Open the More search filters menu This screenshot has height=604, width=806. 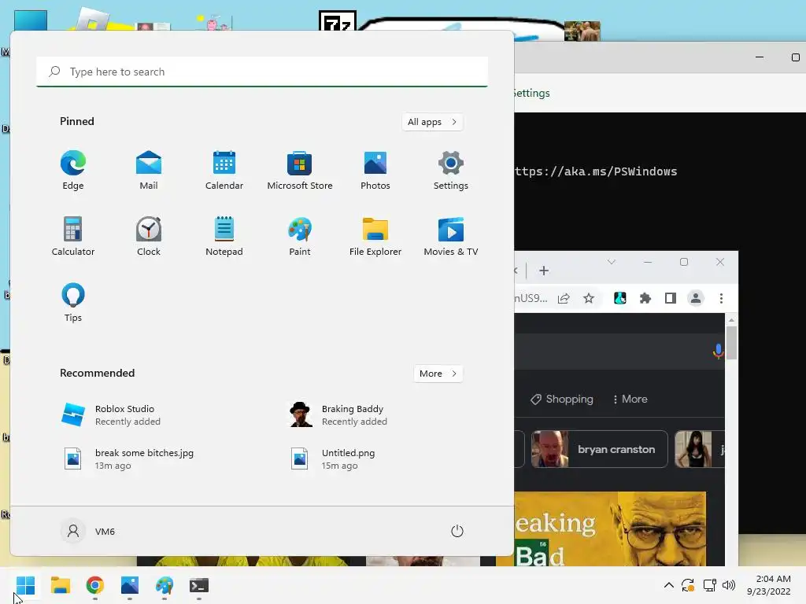630,399
